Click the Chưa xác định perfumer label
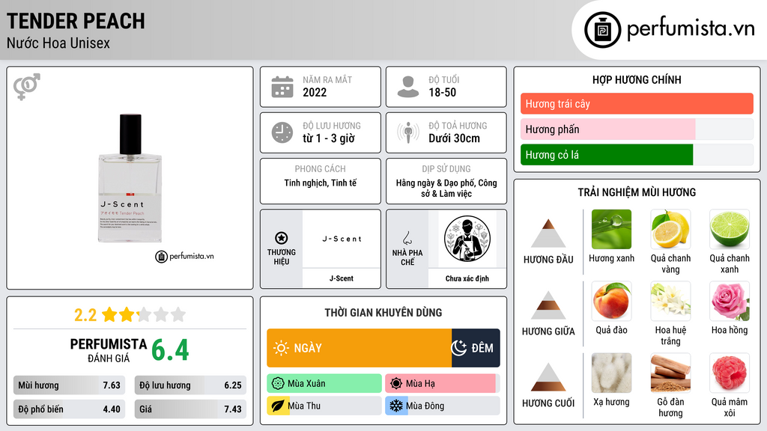This screenshot has width=767, height=431. 467,278
